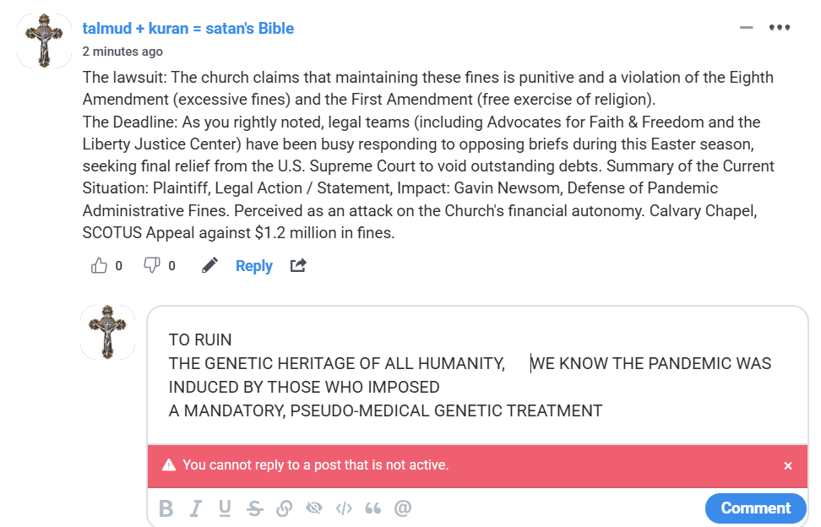Insert a hyperlink with the link icon
The width and height of the screenshot is (821, 527).
click(x=285, y=508)
